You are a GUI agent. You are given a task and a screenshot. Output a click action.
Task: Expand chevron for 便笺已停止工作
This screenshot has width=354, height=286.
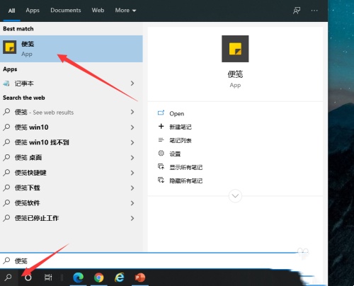pyautogui.click(x=132, y=218)
